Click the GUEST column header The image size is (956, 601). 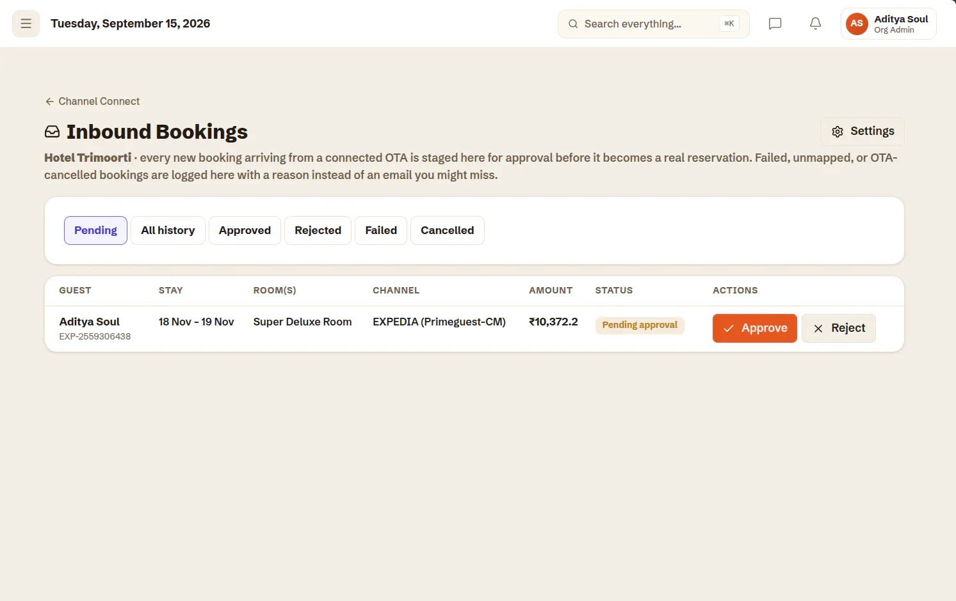click(x=75, y=290)
